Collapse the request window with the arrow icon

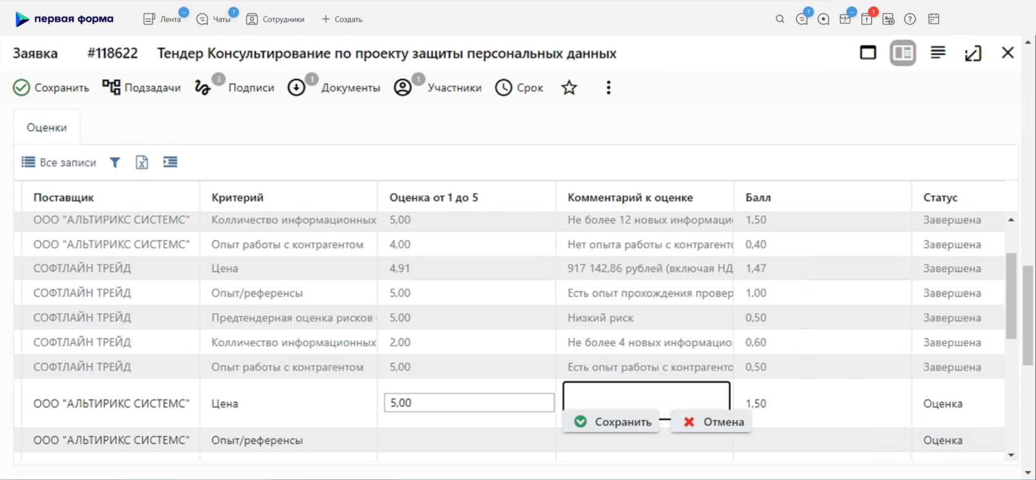pyautogui.click(x=973, y=53)
